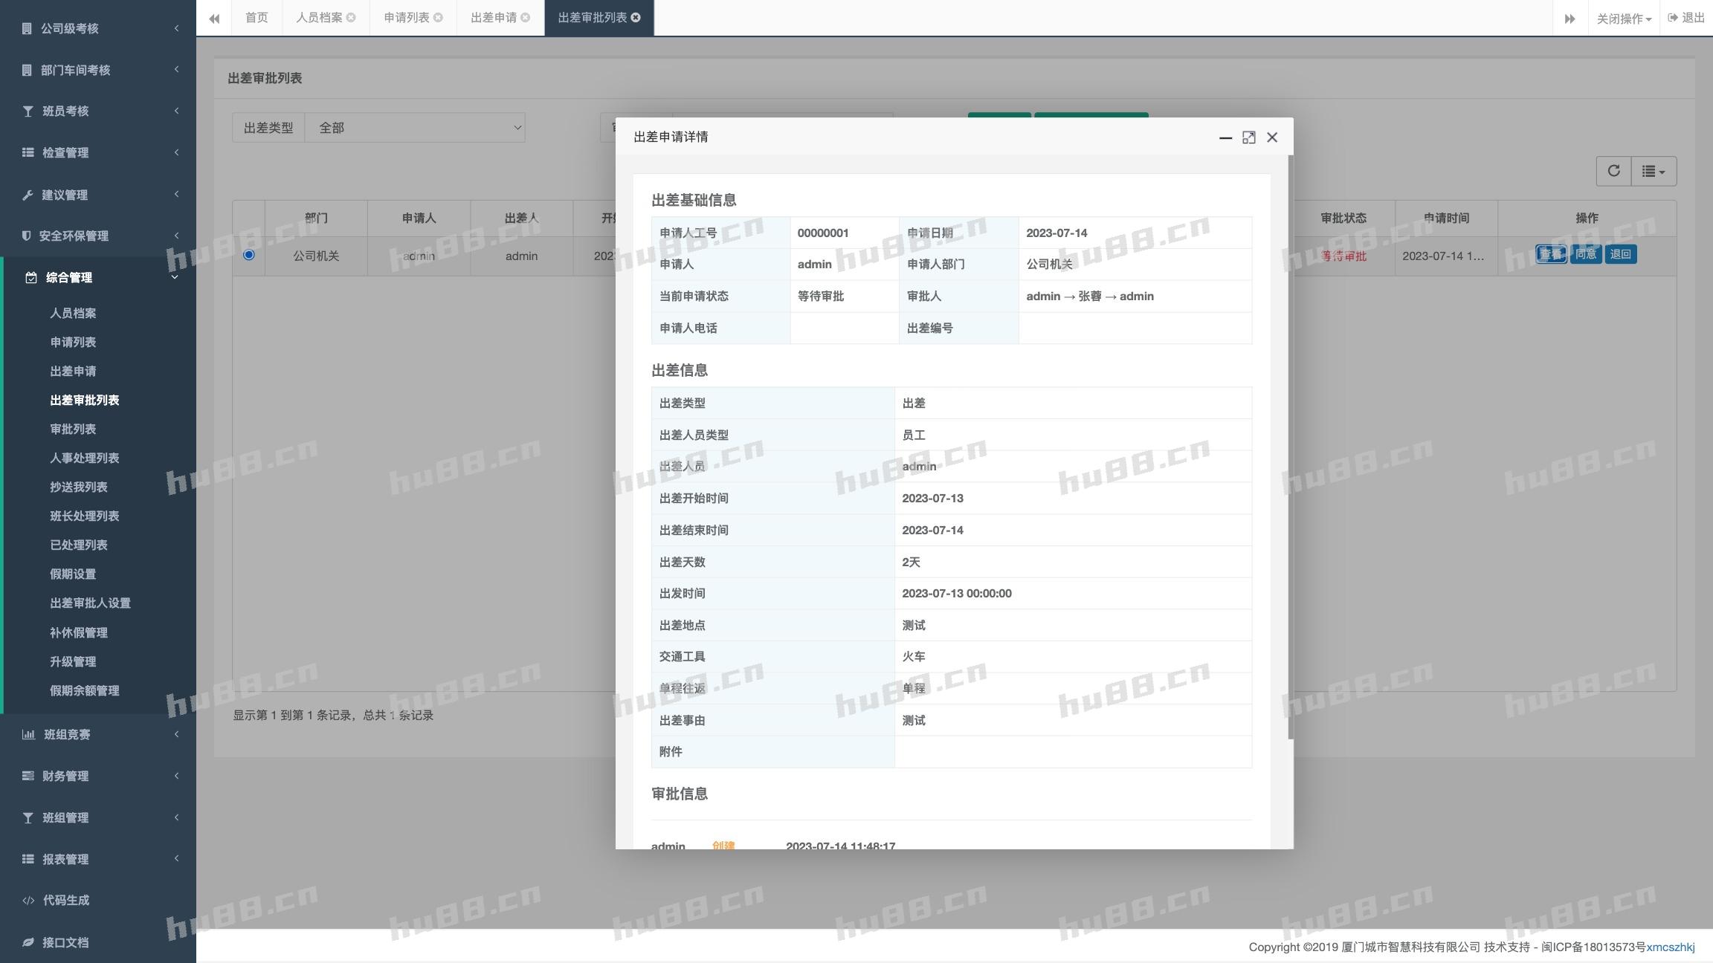Open the 出差类型 全部 dropdown
This screenshot has height=963, width=1713.
[415, 128]
